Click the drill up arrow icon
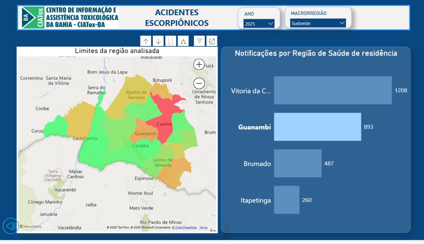424x244 pixels. click(146, 41)
